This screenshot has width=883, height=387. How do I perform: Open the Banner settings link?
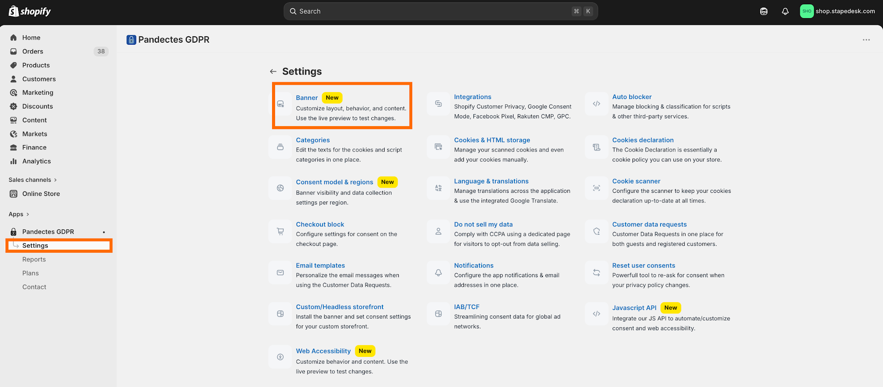[307, 98]
